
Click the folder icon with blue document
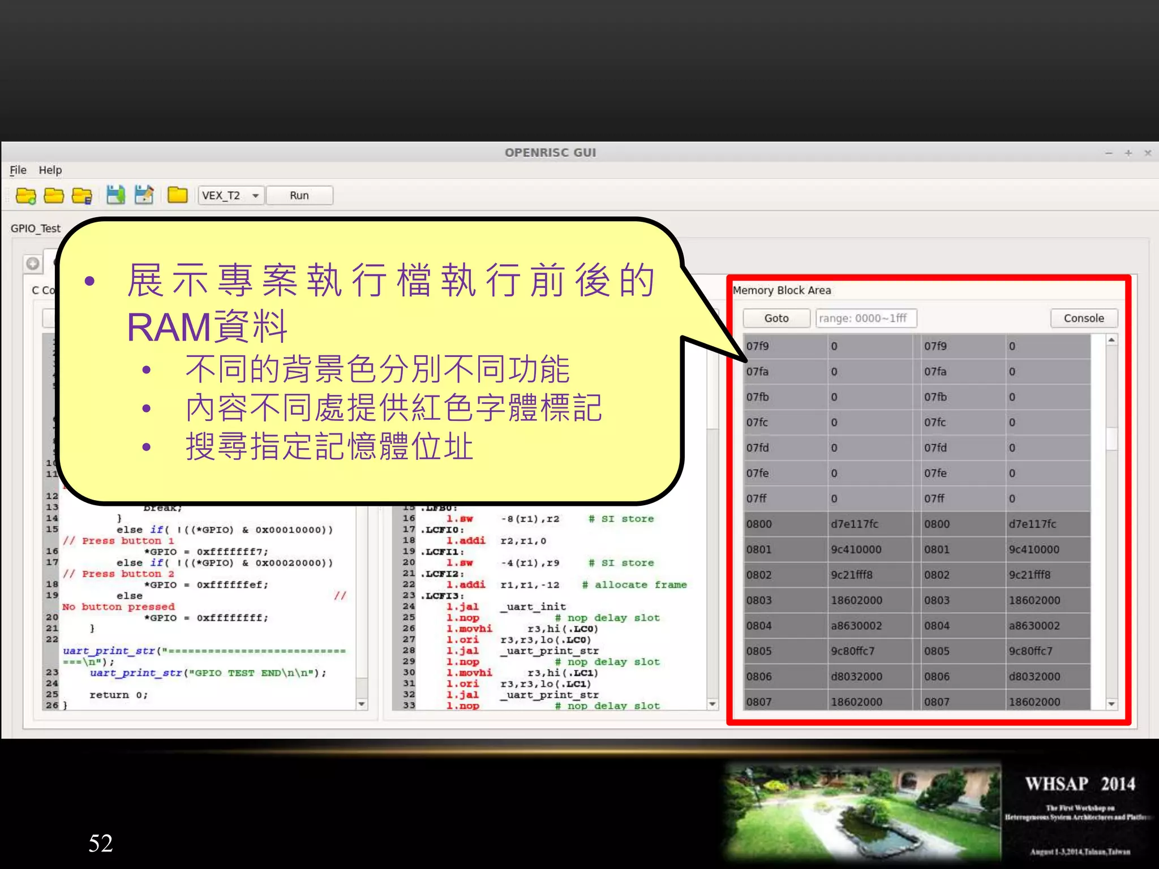[82, 196]
